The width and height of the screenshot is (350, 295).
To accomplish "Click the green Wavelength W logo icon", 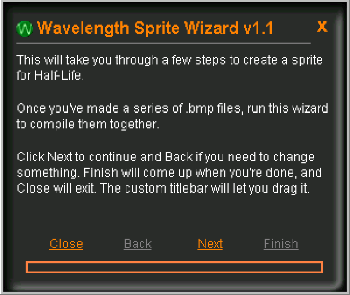I will [25, 28].
